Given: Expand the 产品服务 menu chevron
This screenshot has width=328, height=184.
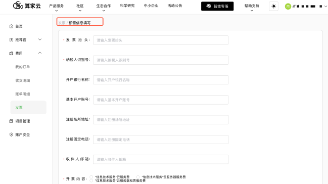Looking at the screenshot, I should 56,11.
